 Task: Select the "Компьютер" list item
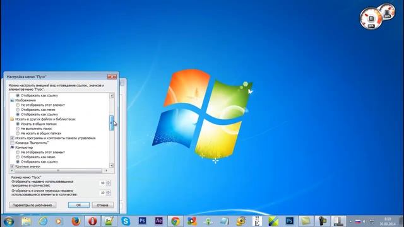[x=24, y=148]
